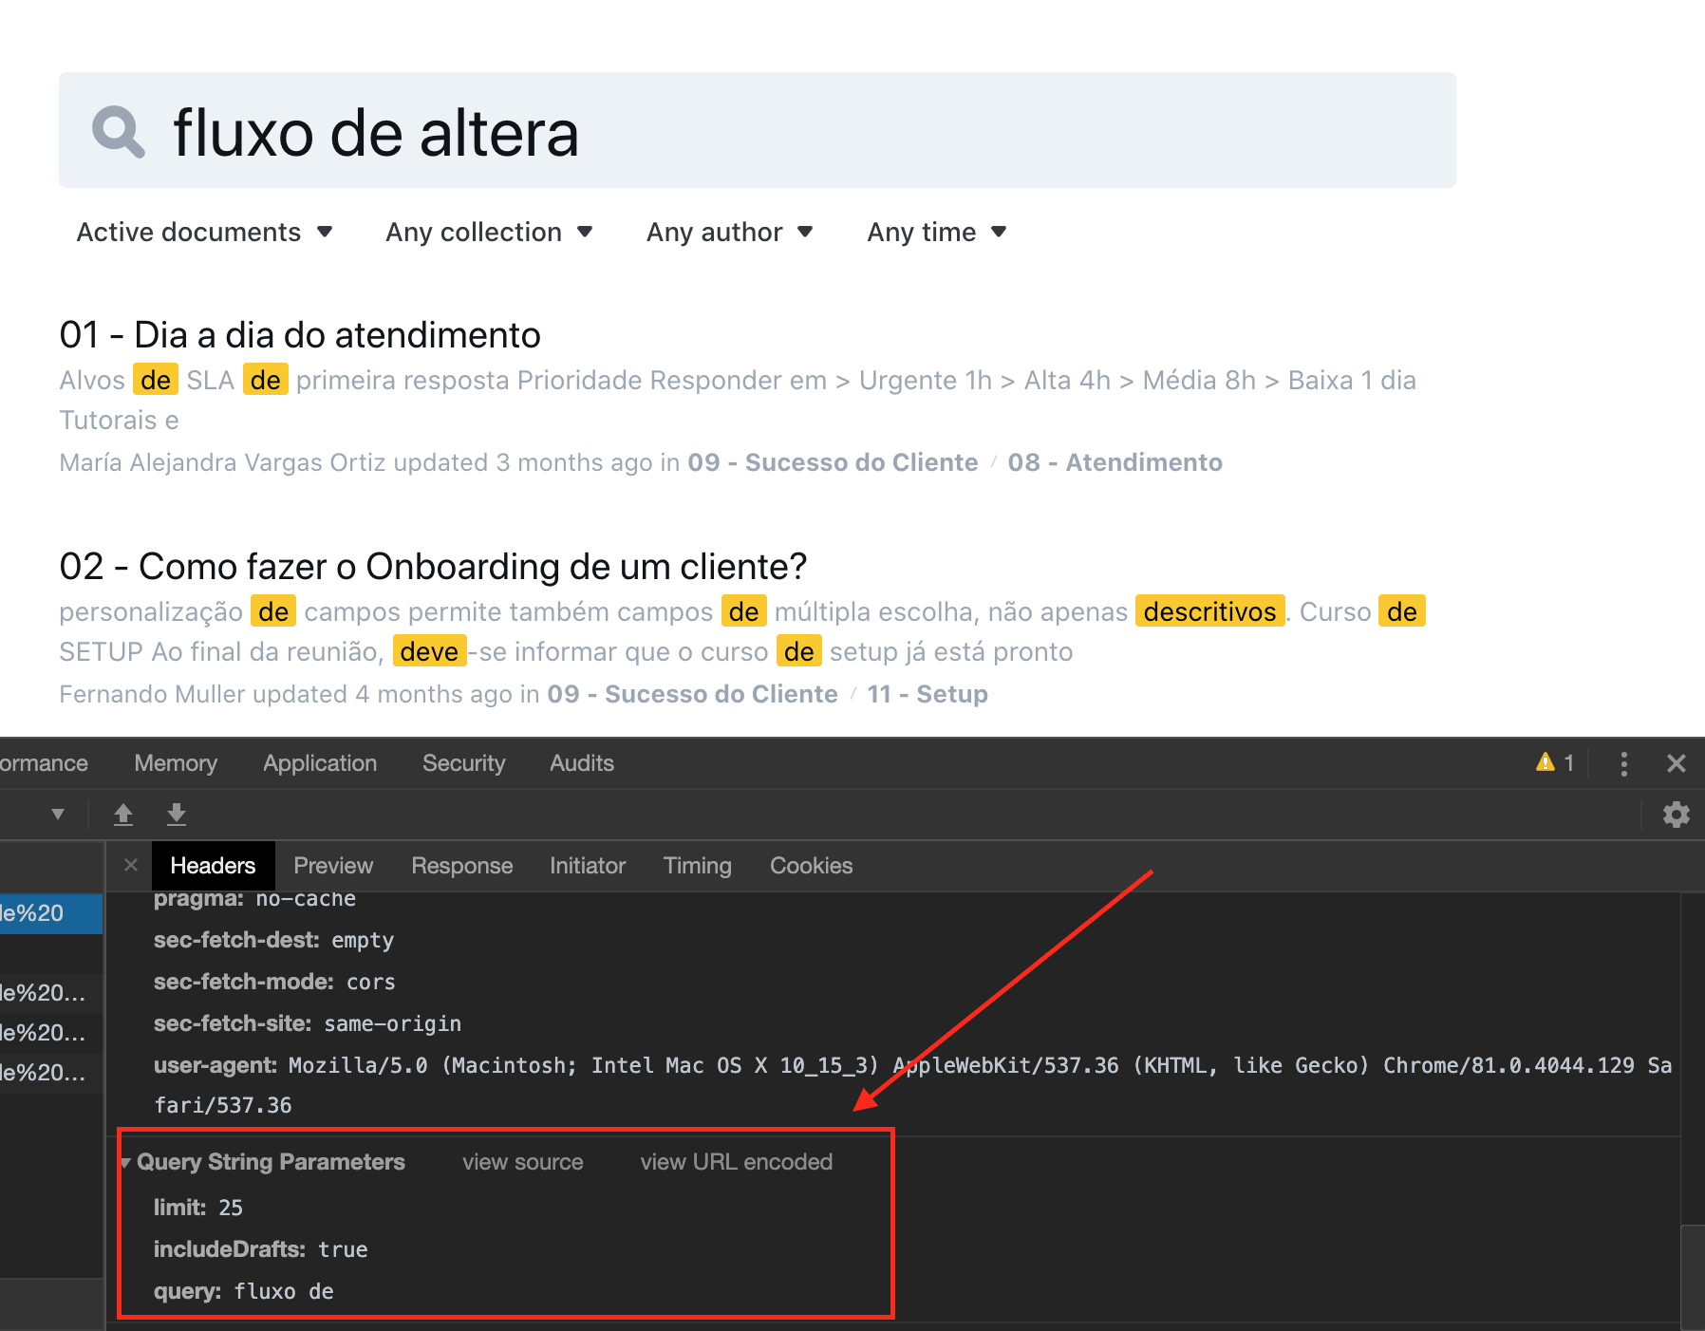The image size is (1705, 1331).
Task: Select the Initiator tab
Action: click(588, 866)
